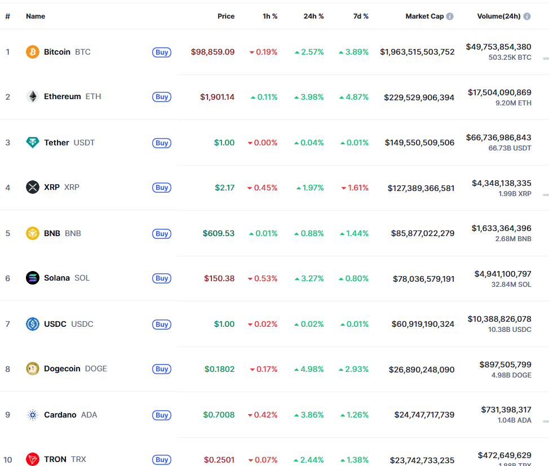
Task: Open the Solana SOL name link
Action: (x=67, y=278)
